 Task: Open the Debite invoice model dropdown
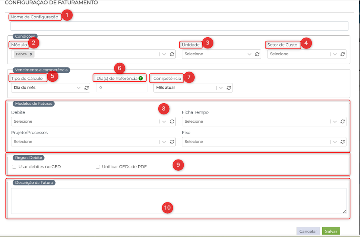coord(164,121)
